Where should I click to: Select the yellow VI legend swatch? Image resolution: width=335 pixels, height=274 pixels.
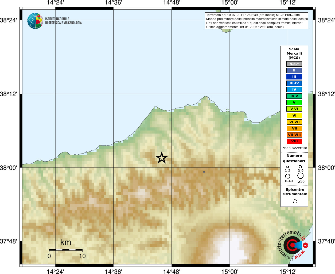pos(294,116)
